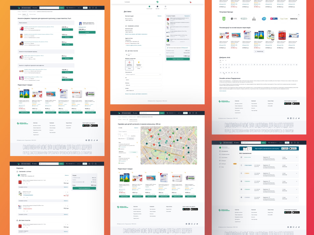This screenshot has height=235, width=314.
Task: Focus pharmacy search field on map page
Action: 128,132
